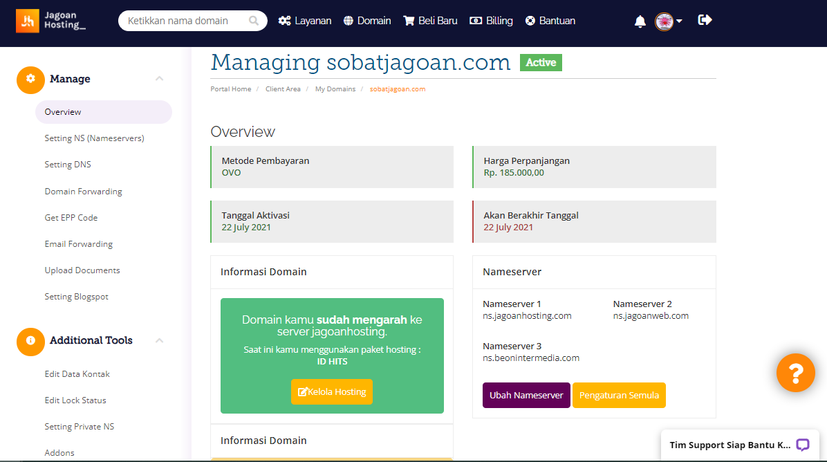Open Setting NS (Nameservers)
This screenshot has width=827, height=462.
coord(95,138)
